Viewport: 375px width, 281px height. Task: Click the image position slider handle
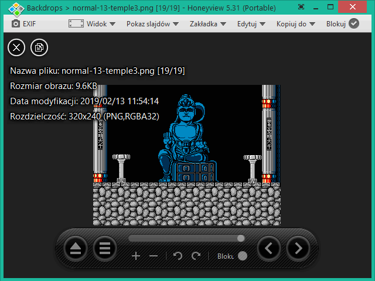tap(241, 238)
